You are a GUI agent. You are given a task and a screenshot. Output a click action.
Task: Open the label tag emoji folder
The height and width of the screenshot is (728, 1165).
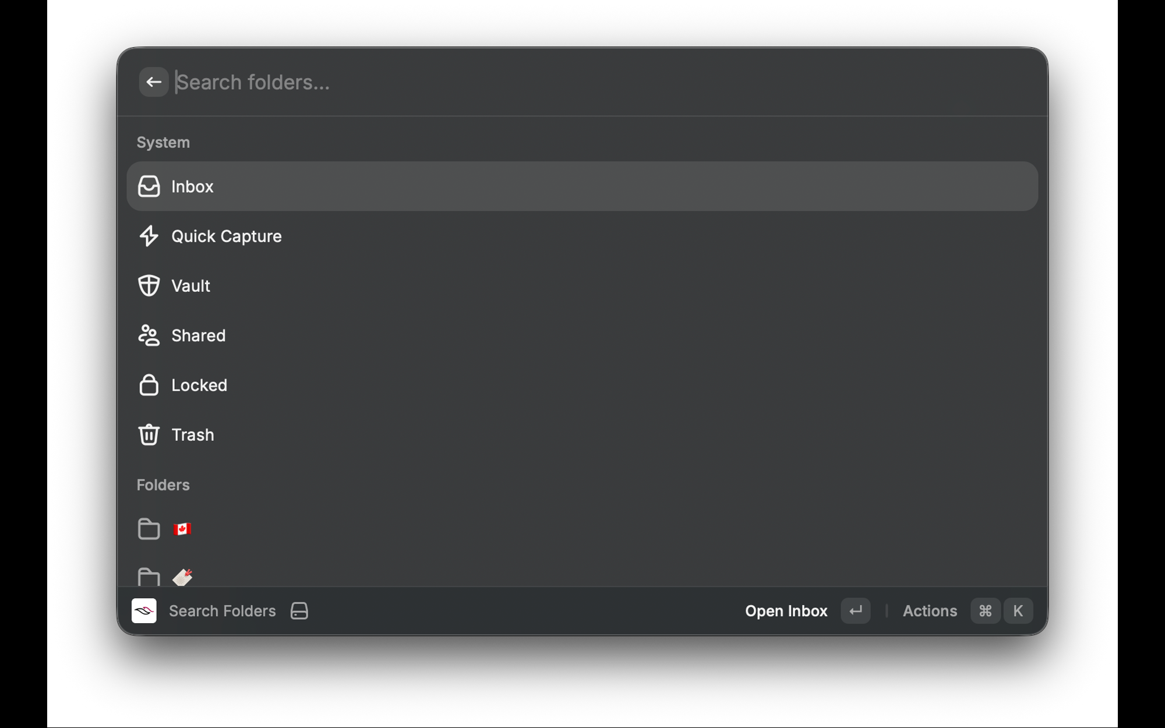(182, 577)
